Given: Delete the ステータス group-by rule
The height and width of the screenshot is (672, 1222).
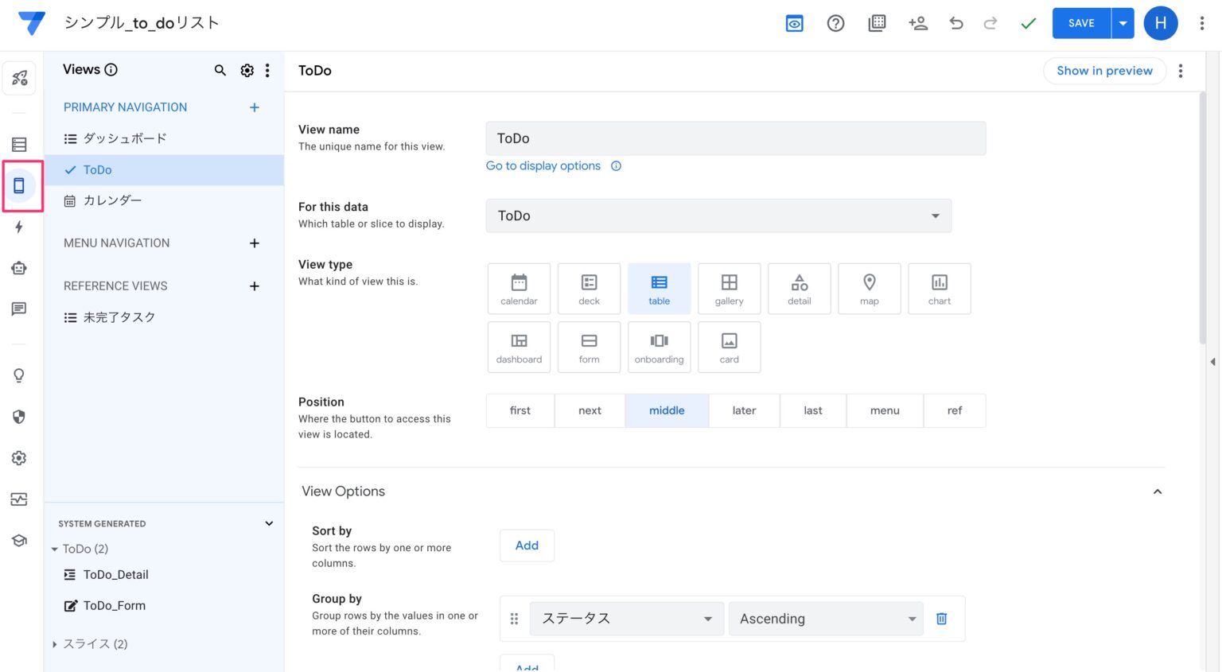Looking at the screenshot, I should (941, 618).
